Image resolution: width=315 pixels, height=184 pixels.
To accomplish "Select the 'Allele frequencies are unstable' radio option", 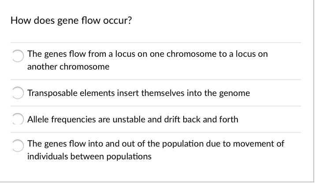I will click(17, 119).
